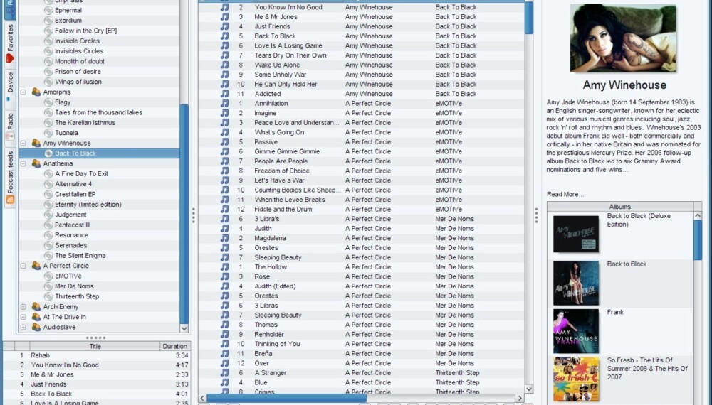
Task: Sort album tracks by Title column header
Action: click(95, 346)
